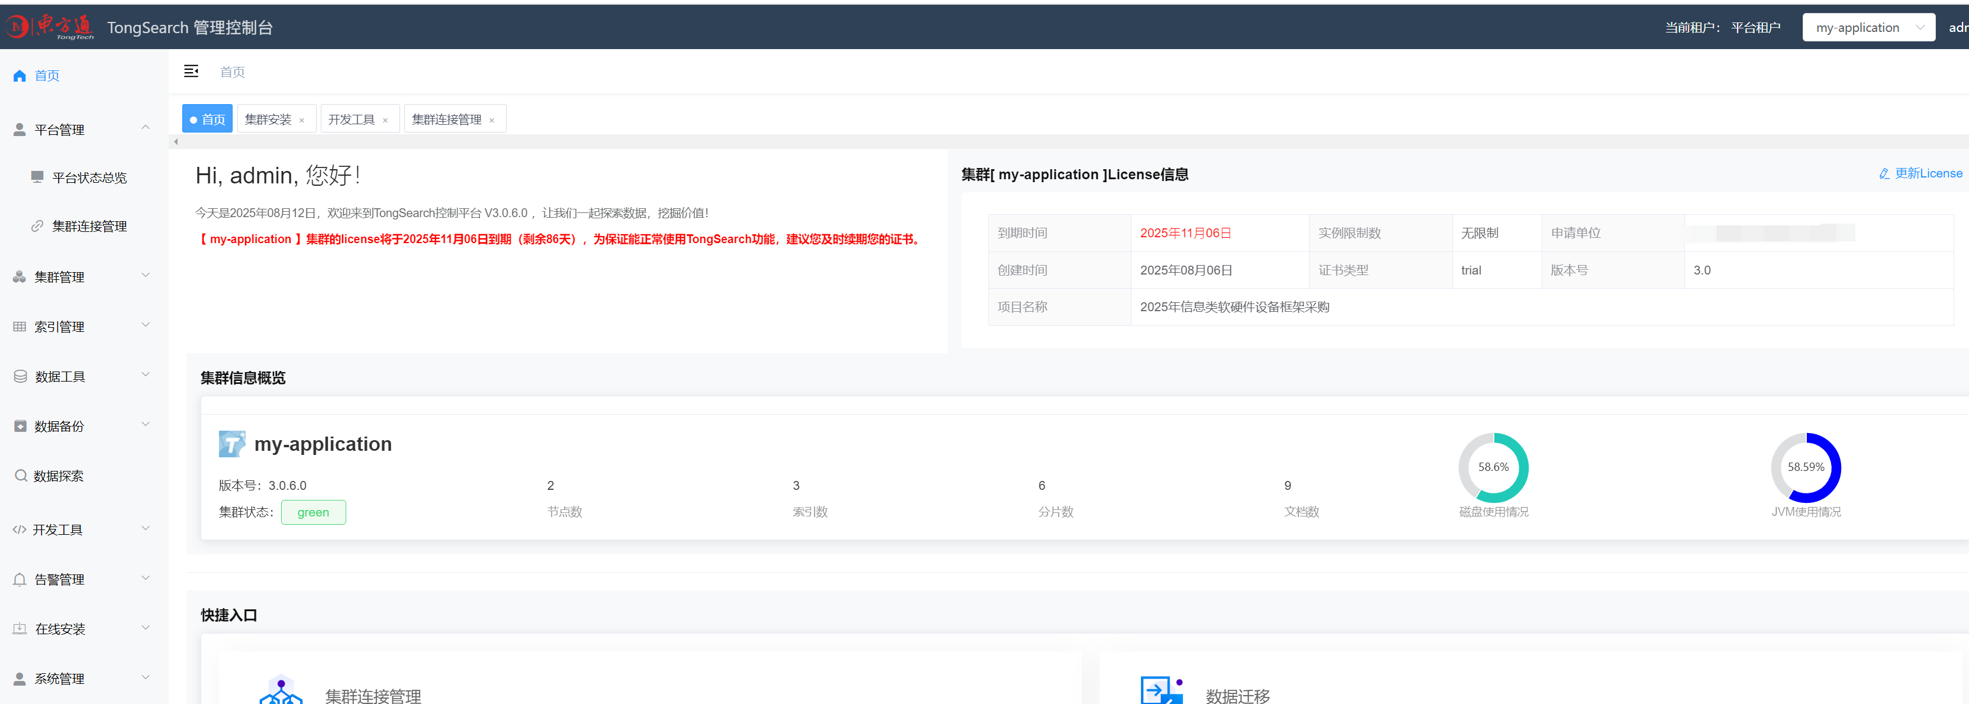Click the 数据迁移 shortcut card icon
1969x704 pixels.
click(x=1162, y=690)
